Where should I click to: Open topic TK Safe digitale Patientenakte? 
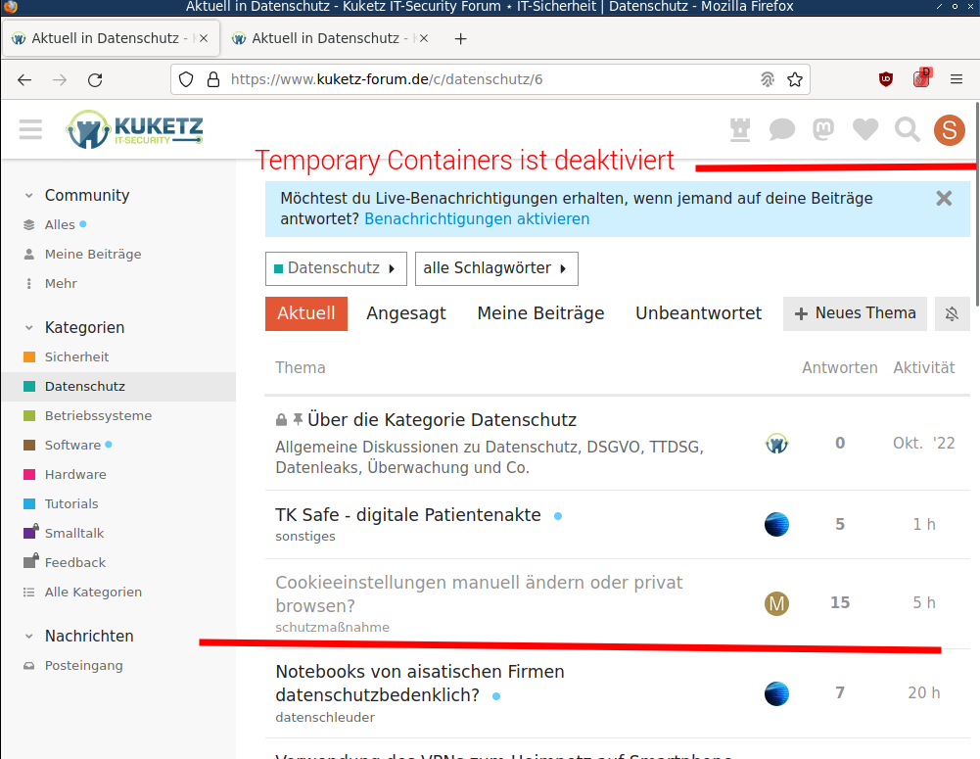[408, 515]
